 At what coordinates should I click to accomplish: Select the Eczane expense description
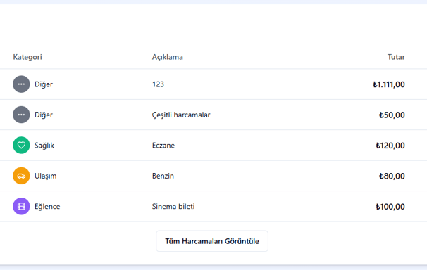[163, 146]
